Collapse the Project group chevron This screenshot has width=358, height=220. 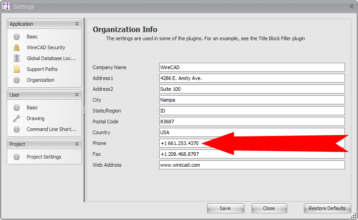[x=77, y=144]
